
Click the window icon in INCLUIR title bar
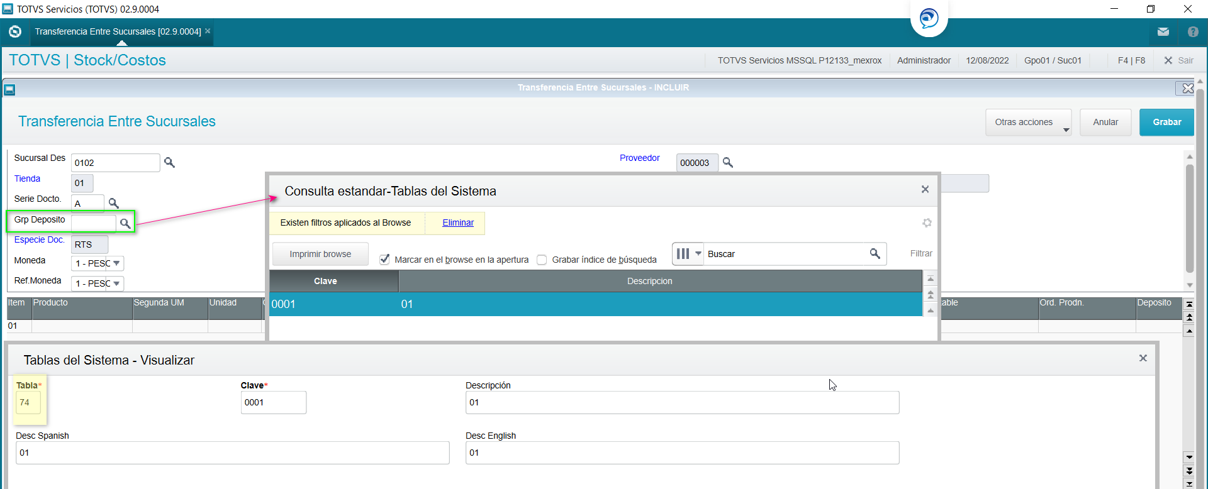9,90
